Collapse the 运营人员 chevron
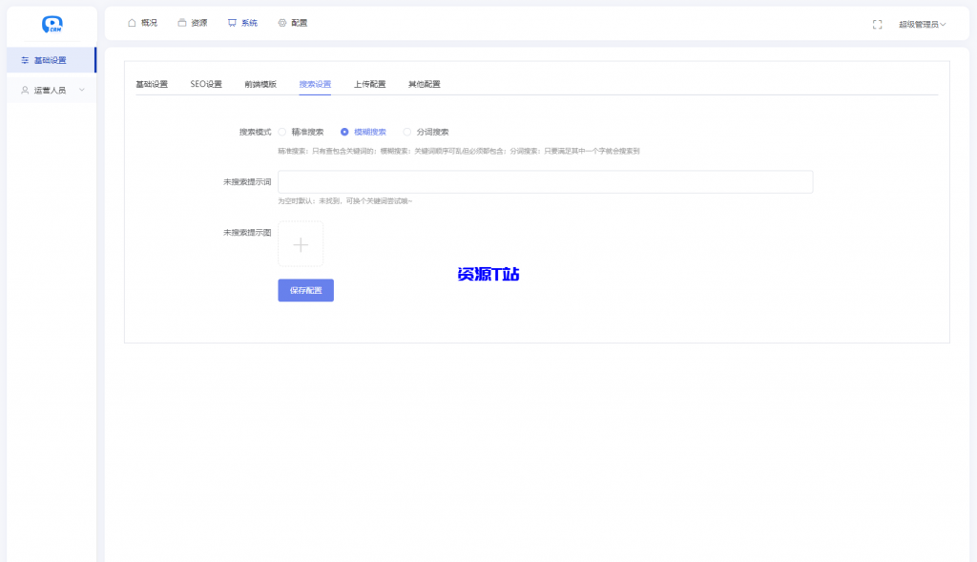The width and height of the screenshot is (977, 562). 84,90
